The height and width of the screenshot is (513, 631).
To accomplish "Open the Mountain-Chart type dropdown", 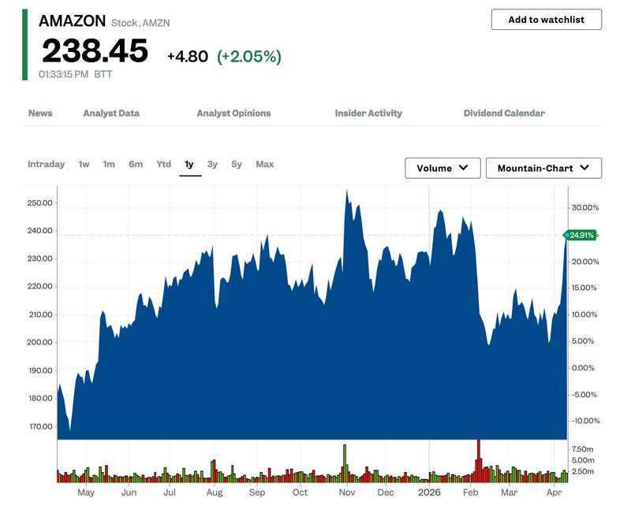I will [543, 168].
